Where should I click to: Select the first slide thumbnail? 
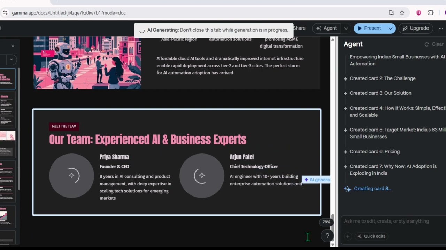[x=8, y=79]
